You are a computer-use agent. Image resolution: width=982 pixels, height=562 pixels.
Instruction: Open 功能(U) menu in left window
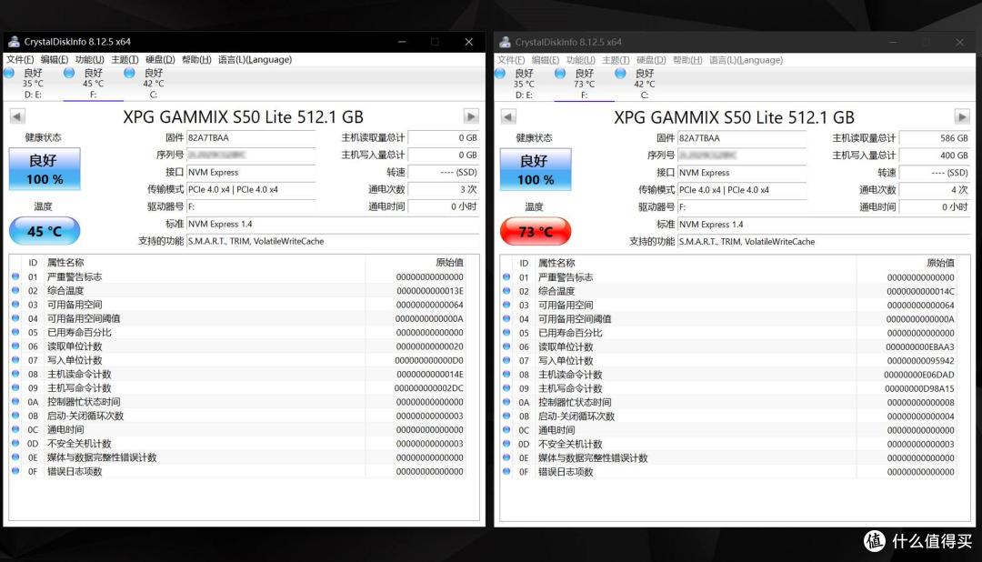tap(89, 59)
